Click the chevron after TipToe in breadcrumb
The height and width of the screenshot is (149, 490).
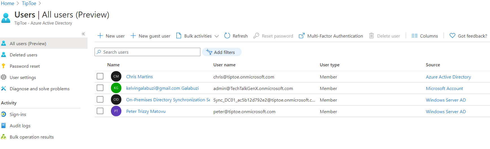tap(40, 3)
